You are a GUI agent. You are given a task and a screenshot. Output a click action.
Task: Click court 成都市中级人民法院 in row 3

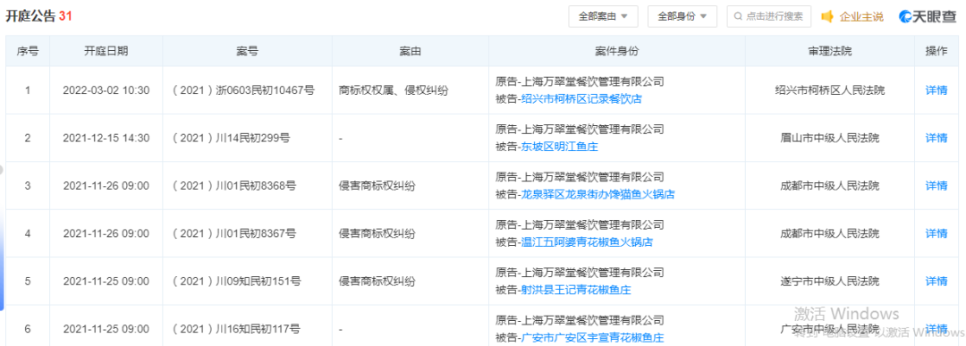[x=830, y=185]
